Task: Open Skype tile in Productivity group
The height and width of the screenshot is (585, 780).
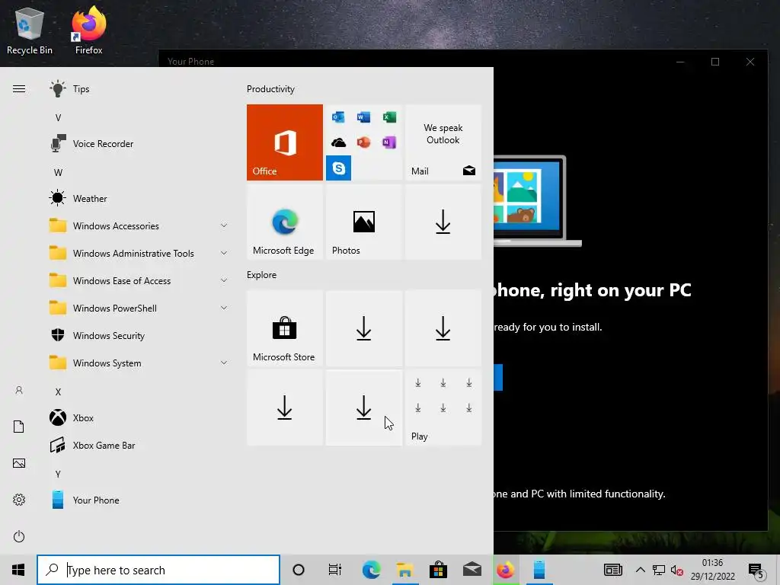Action: (x=338, y=168)
